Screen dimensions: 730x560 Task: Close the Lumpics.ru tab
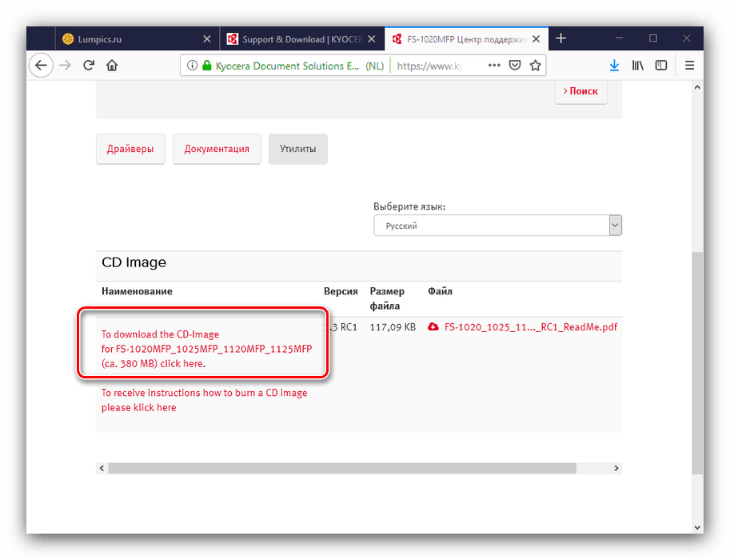tap(207, 39)
